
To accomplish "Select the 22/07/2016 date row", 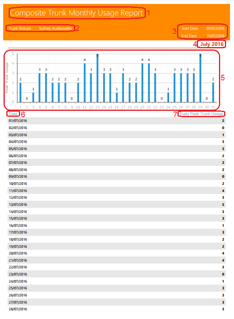I will pyautogui.click(x=117, y=267).
